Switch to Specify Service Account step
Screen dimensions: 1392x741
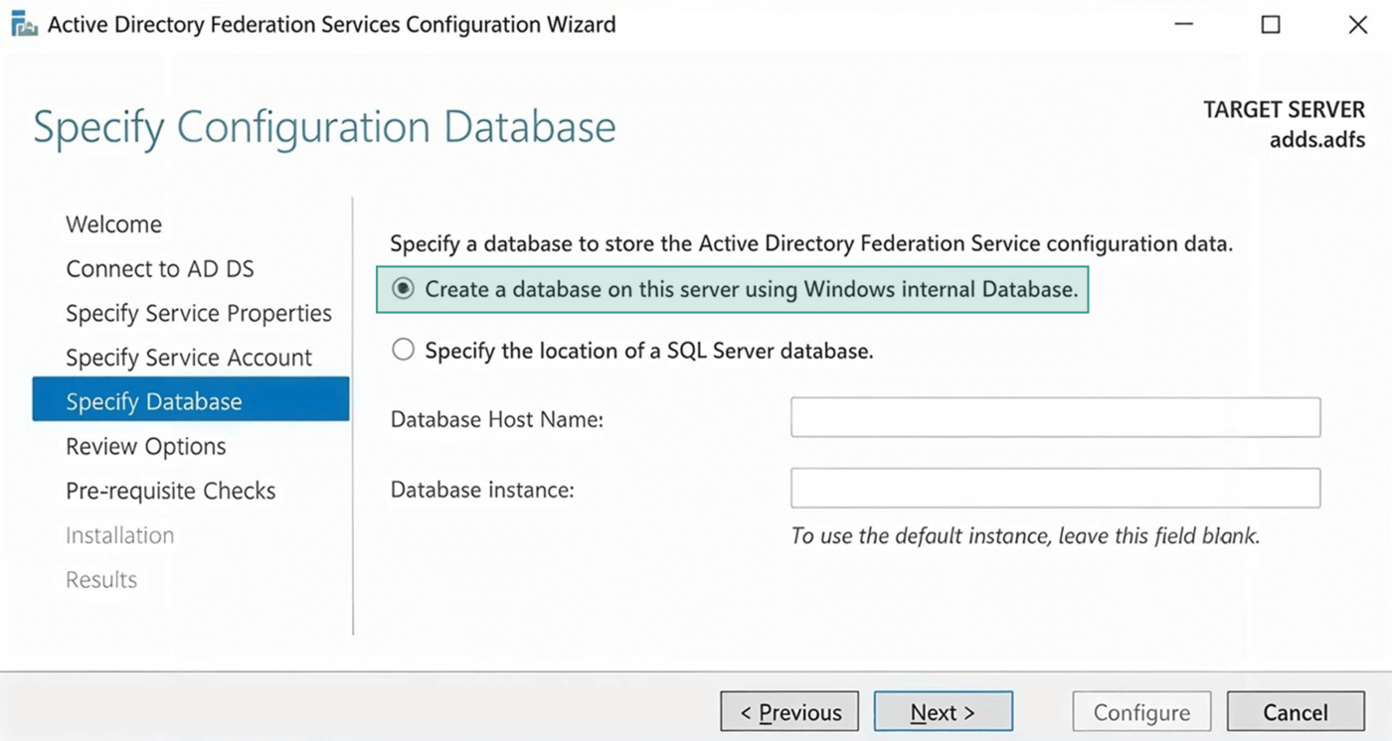[188, 358]
